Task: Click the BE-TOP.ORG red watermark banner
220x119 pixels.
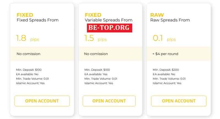Action: (109, 28)
